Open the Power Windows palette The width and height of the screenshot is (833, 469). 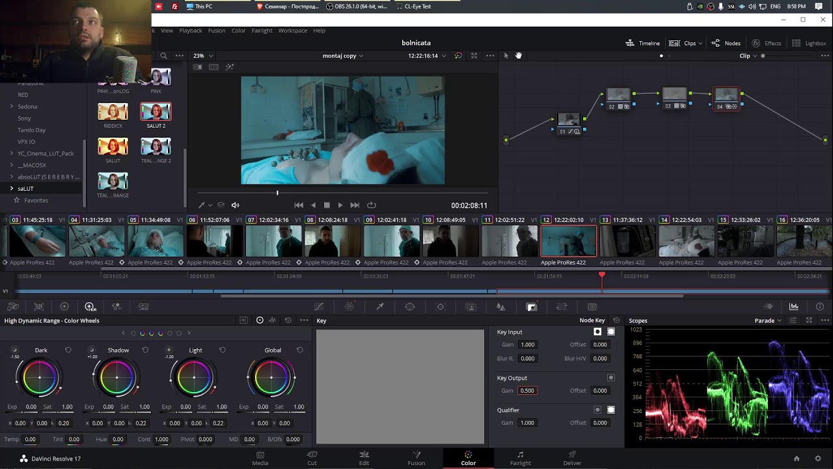coord(410,307)
